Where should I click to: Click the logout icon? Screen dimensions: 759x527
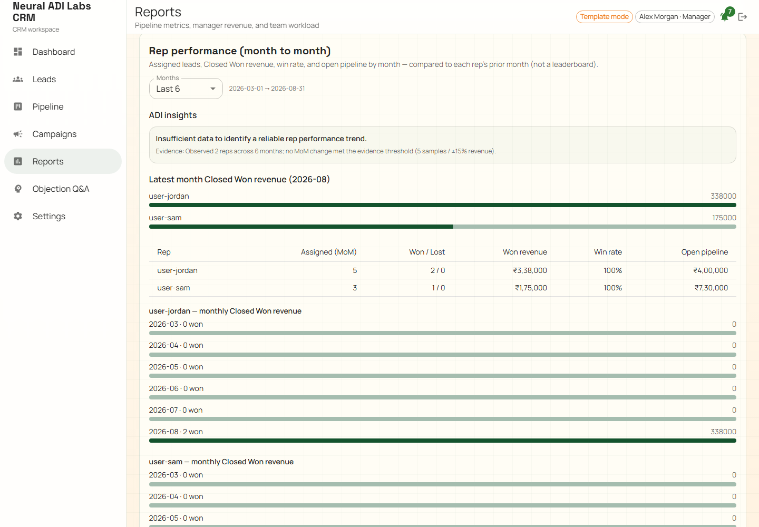click(743, 17)
